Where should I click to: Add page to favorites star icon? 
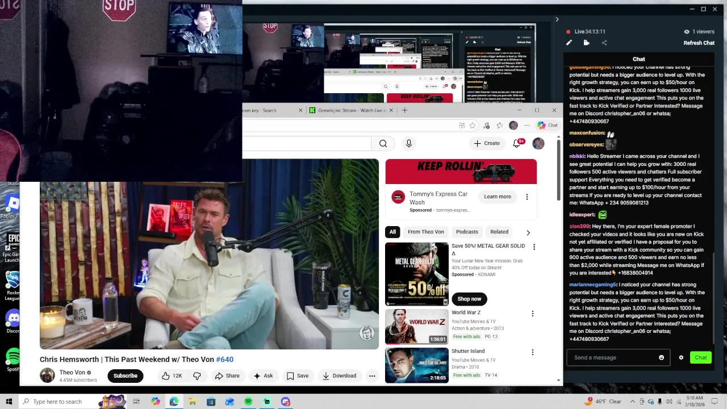(473, 125)
